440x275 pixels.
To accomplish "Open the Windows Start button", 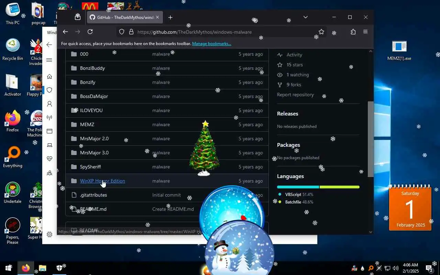I will click(8, 268).
